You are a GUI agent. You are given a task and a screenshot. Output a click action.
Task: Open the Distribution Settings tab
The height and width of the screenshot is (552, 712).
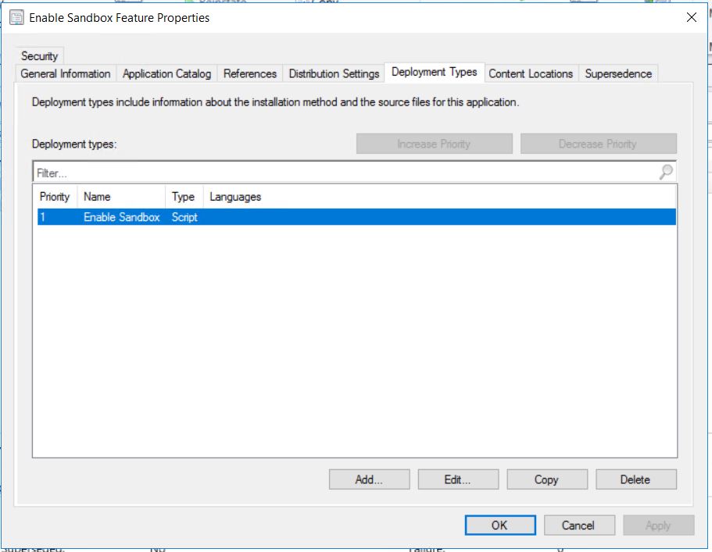click(333, 73)
